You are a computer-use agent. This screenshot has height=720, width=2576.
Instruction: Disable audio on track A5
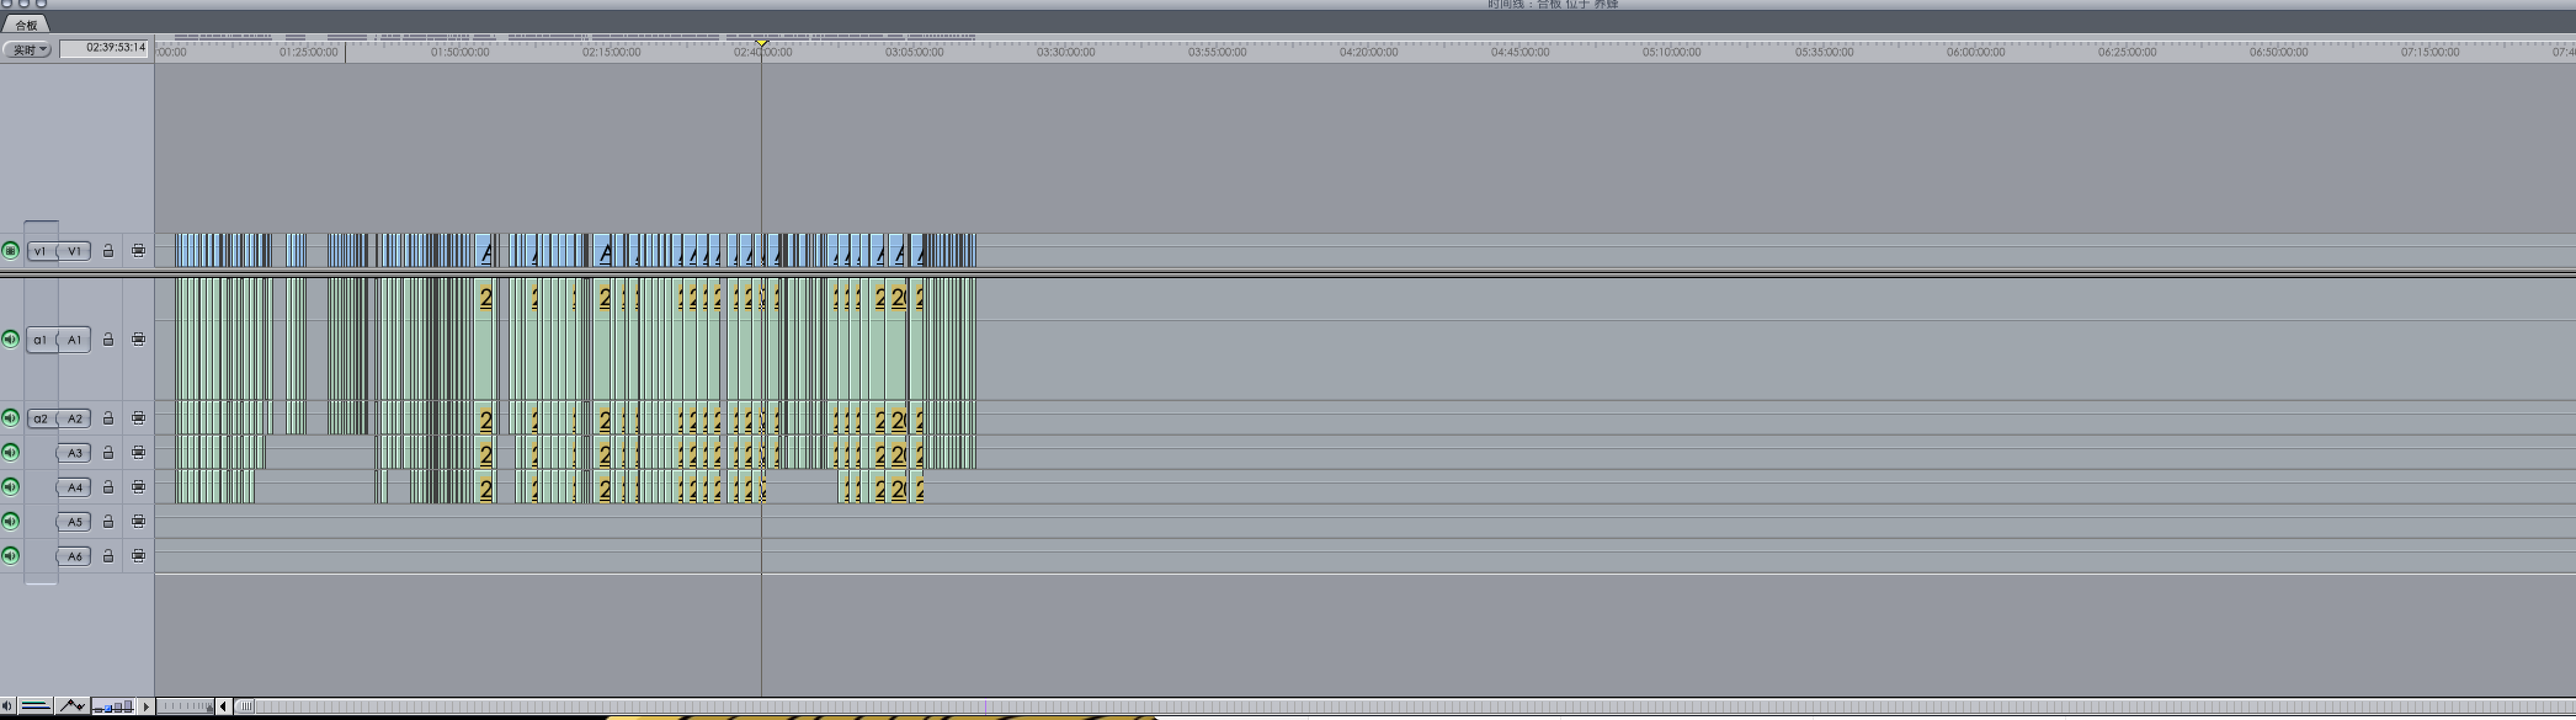click(x=10, y=521)
